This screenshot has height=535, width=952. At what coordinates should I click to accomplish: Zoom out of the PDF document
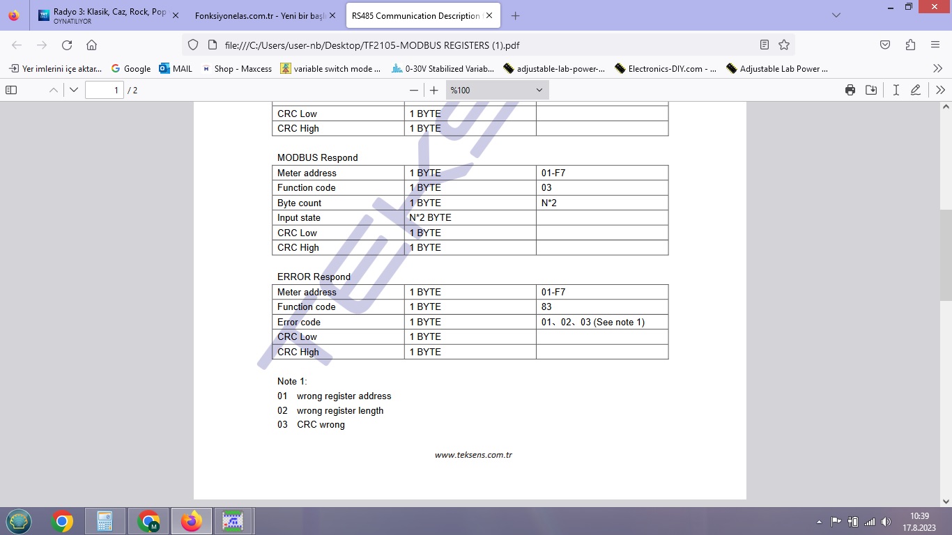click(x=414, y=90)
